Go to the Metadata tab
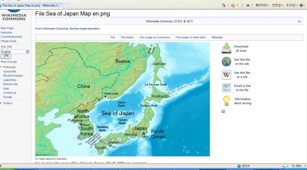The width and height of the screenshot is (307, 170). click(217, 37)
